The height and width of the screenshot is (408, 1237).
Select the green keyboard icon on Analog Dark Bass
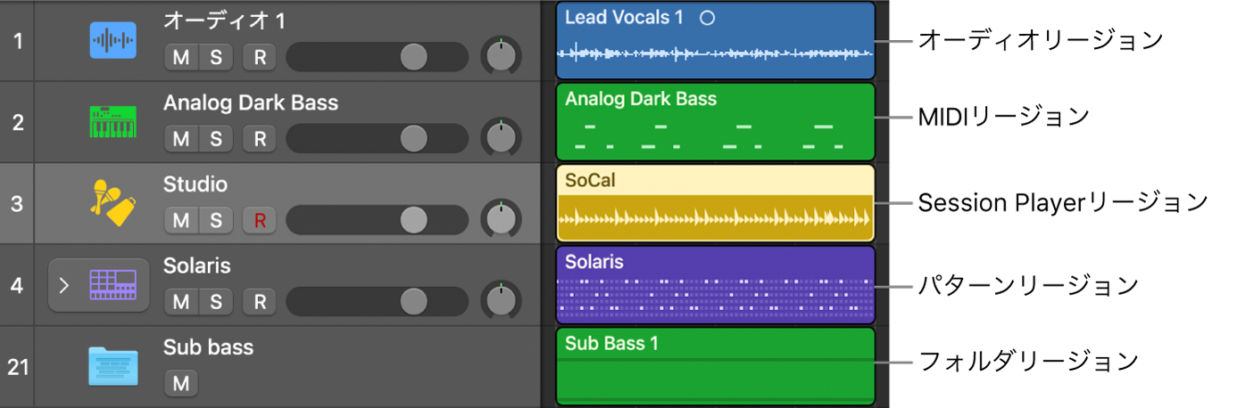113,122
